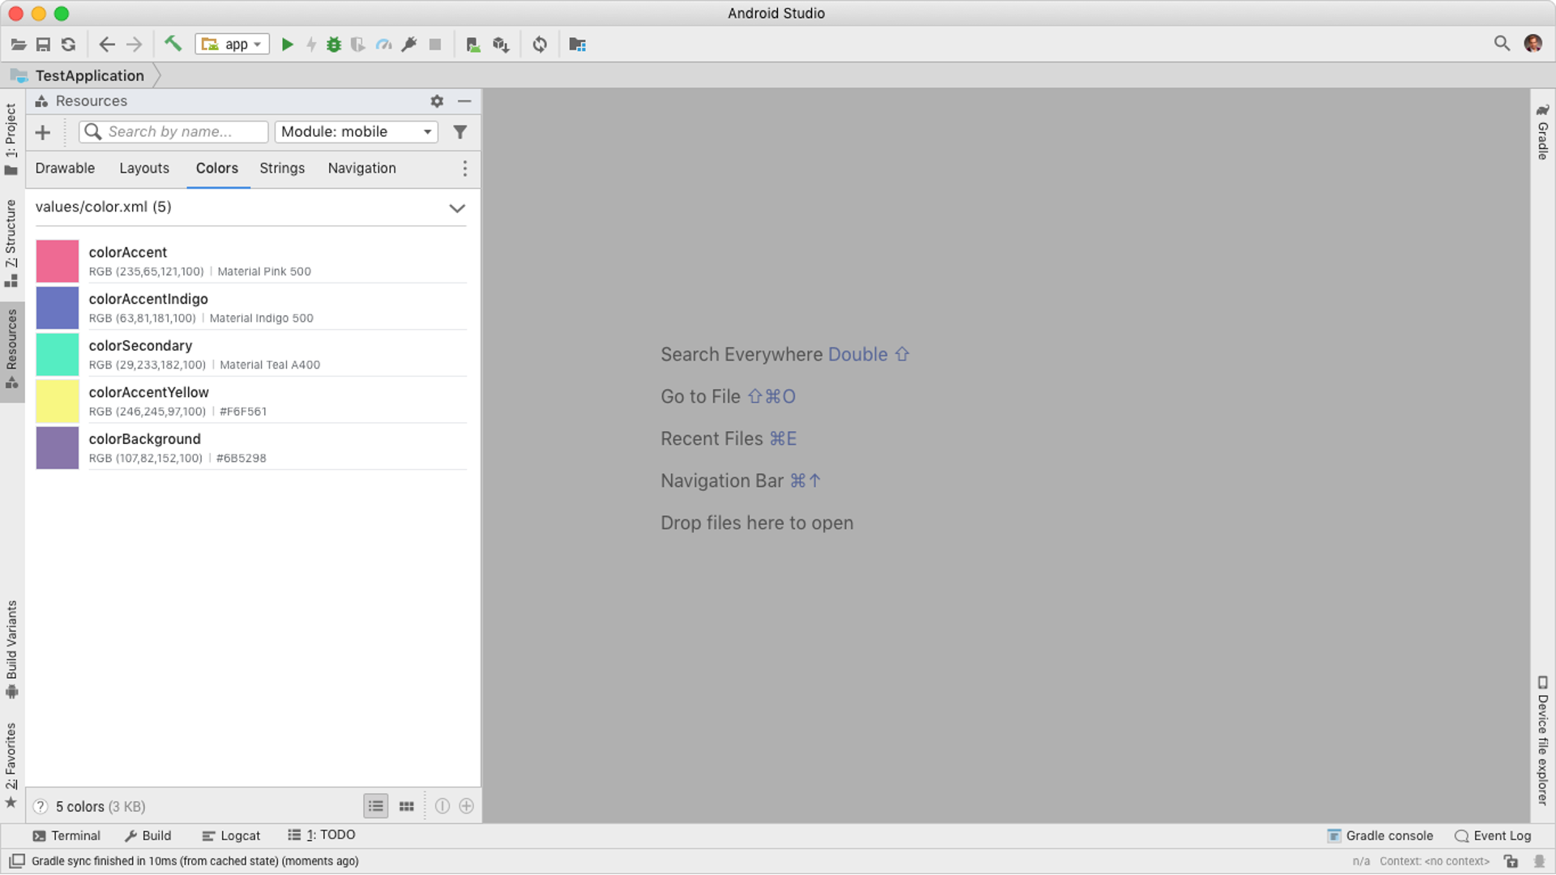Open the Terminal tool window
1556x875 pixels.
(66, 835)
